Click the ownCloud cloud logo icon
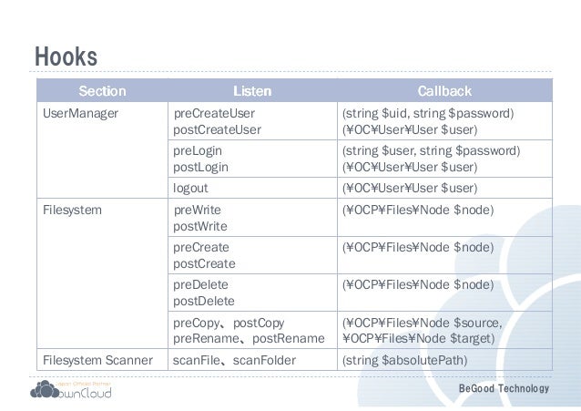581x411 pixels. point(45,389)
